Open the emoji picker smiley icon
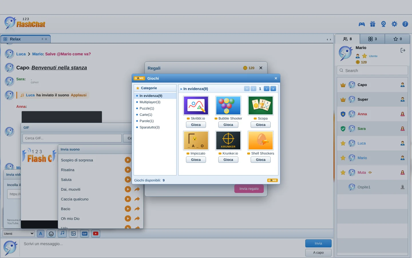 tap(51, 234)
